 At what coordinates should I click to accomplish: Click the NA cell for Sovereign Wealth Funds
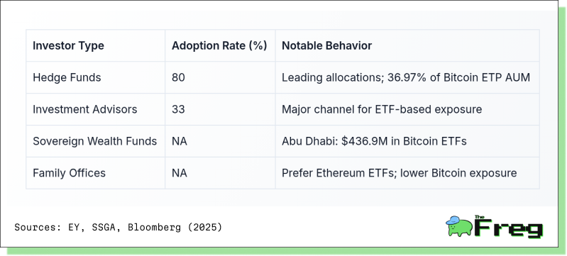(x=180, y=141)
